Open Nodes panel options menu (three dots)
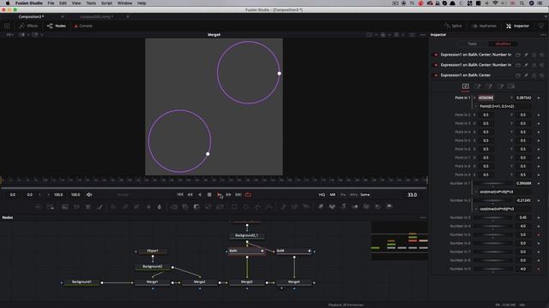This screenshot has width=549, height=308. click(x=423, y=217)
